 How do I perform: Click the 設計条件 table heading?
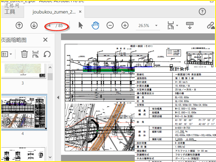[179, 69]
